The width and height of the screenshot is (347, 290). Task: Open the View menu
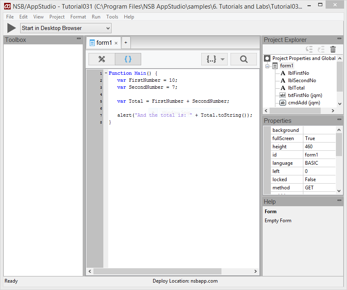pyautogui.click(x=39, y=17)
